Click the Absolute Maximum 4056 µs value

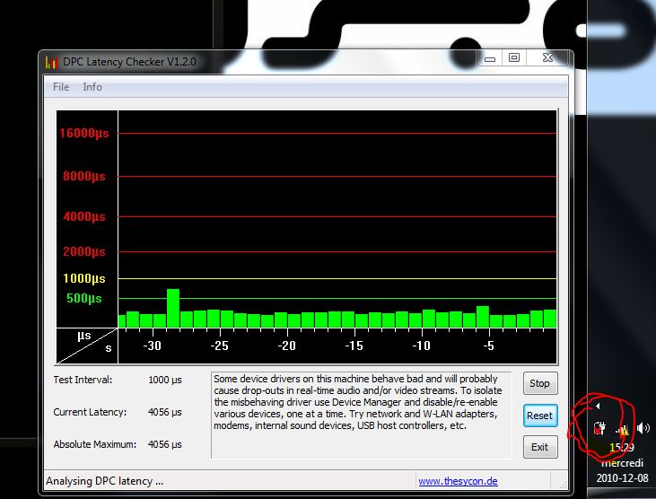[x=165, y=444]
